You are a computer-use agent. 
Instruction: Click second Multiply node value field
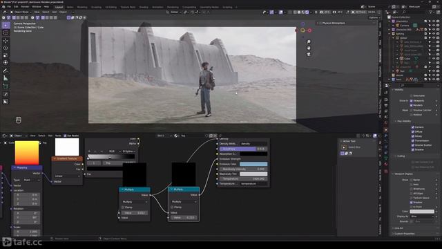pos(183,218)
